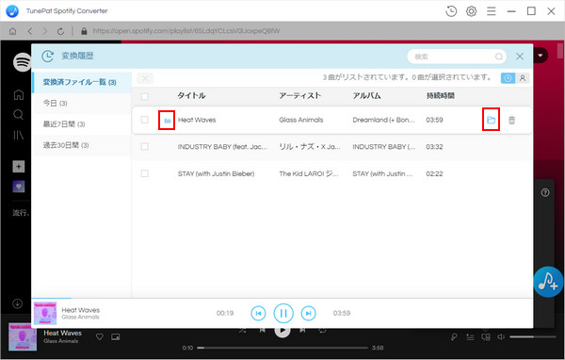Click the タイトル column header
This screenshot has height=360, width=565.
(x=191, y=95)
